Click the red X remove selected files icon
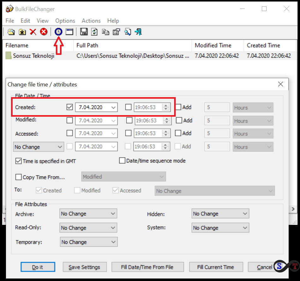Viewport: 300px width, 281px height. 33,32
